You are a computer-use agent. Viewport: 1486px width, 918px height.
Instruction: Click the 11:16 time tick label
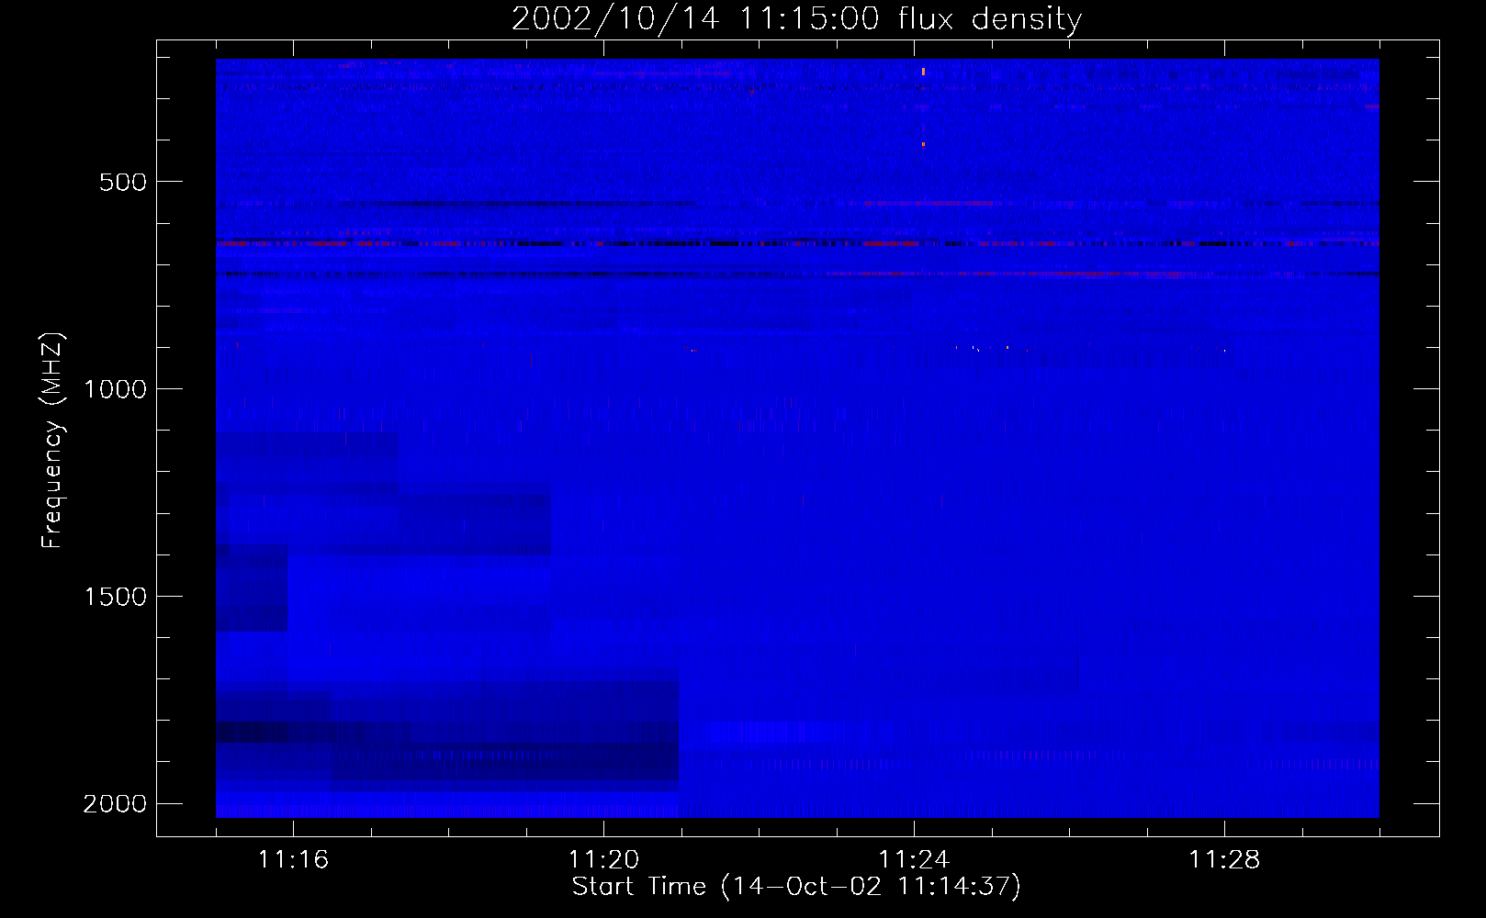coord(293,860)
